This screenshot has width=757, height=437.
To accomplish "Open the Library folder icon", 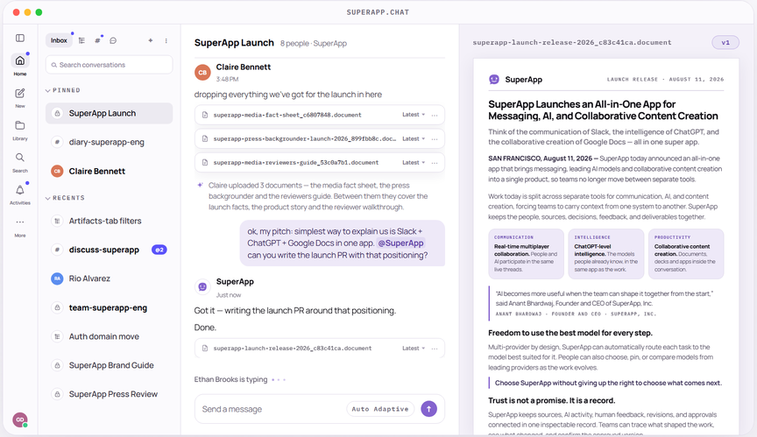I will pyautogui.click(x=20, y=125).
